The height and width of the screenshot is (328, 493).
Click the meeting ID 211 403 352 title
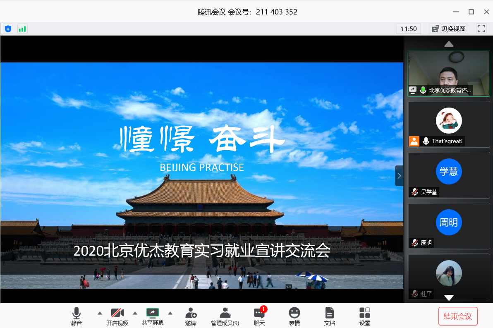(247, 12)
